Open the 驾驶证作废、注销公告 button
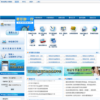The width and height of the screenshot is (100, 100). 88,59
